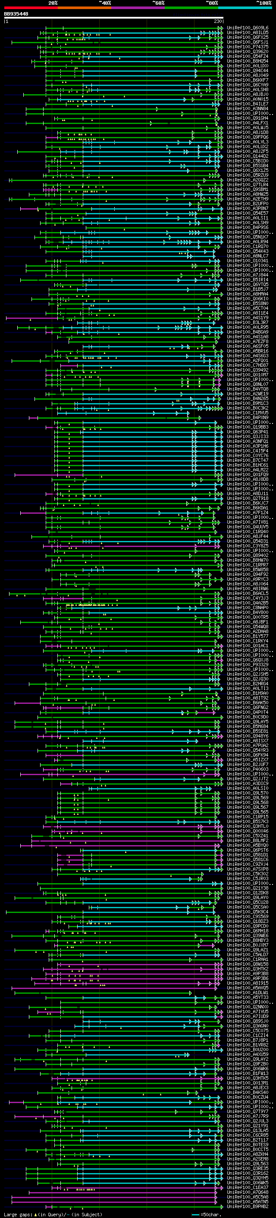
Task: Select hit UniRef100_A0N015
Action: [248, 99]
